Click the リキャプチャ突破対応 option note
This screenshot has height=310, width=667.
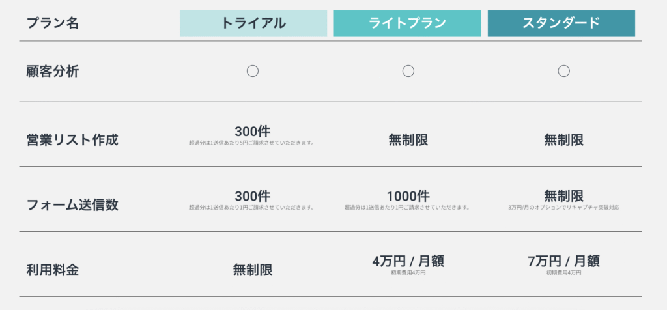pyautogui.click(x=563, y=208)
